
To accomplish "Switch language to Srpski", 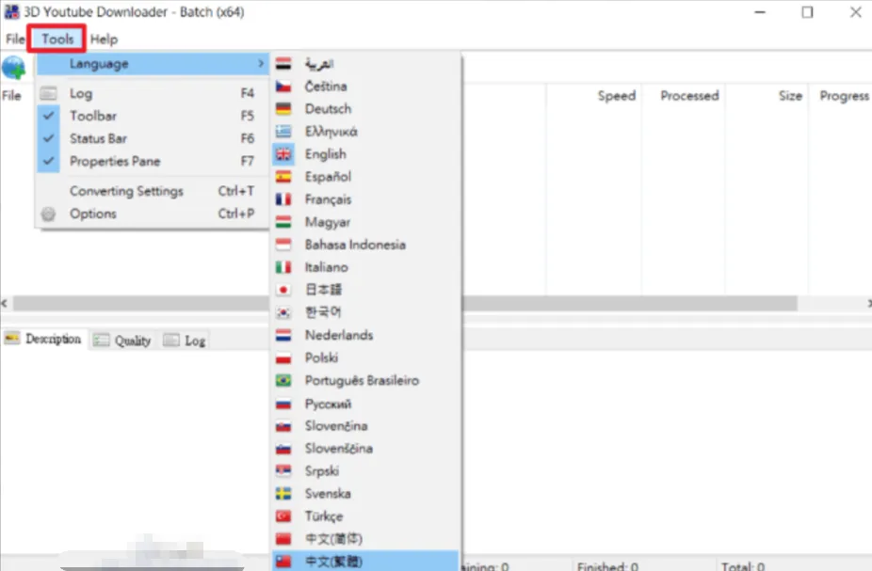I will point(366,471).
